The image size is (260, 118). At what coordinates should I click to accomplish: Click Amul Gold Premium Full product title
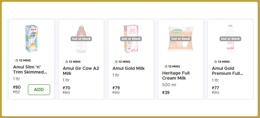pyautogui.click(x=227, y=71)
